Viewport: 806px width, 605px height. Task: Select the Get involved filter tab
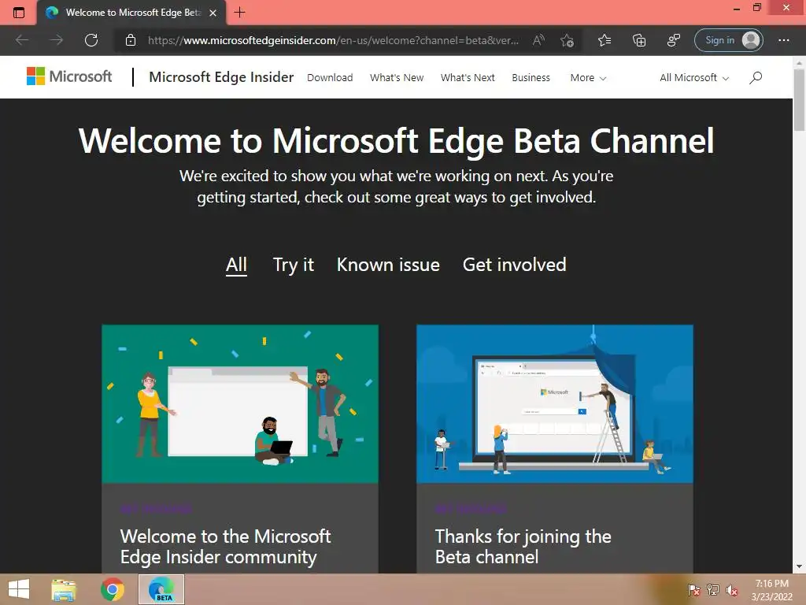[514, 265]
